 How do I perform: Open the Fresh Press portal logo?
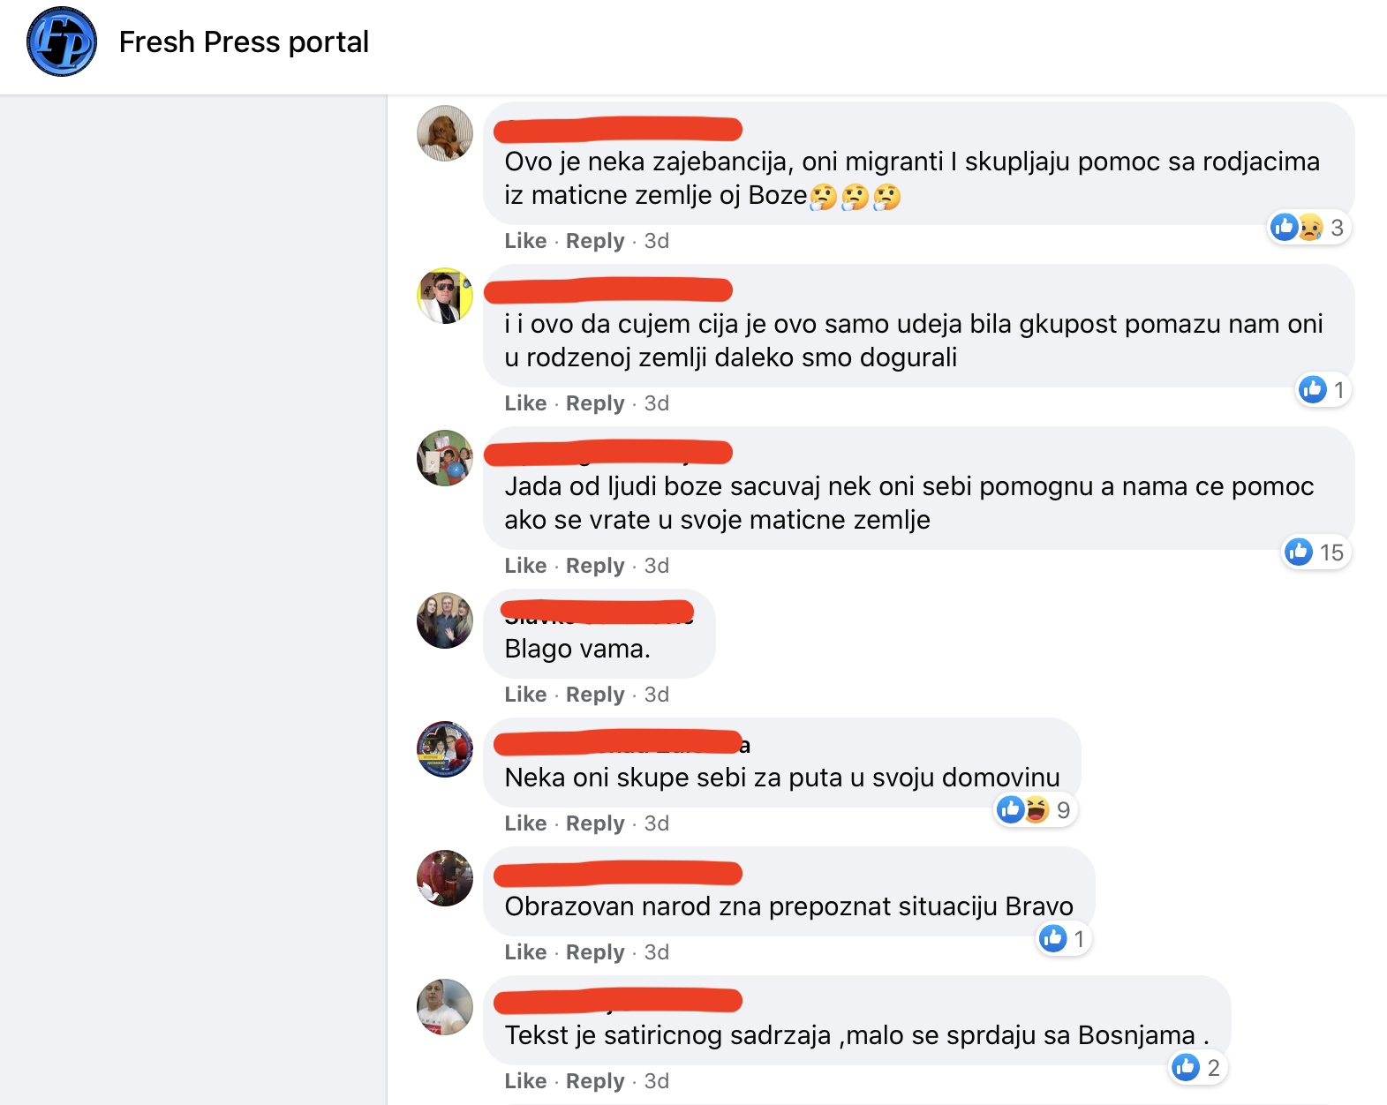(x=62, y=41)
